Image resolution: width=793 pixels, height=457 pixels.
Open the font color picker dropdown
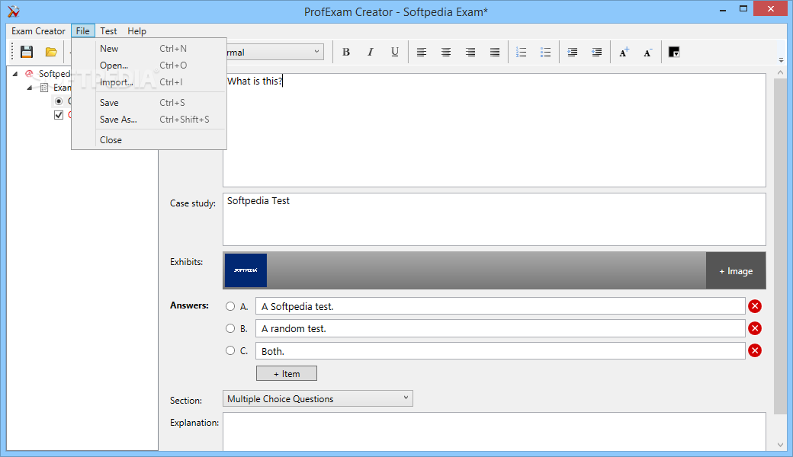pyautogui.click(x=673, y=52)
